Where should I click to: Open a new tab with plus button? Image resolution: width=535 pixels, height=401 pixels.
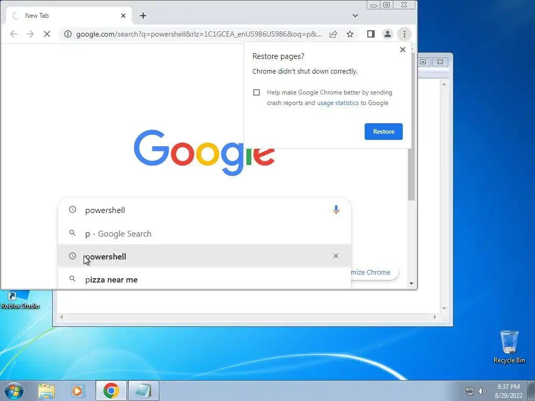click(x=143, y=16)
